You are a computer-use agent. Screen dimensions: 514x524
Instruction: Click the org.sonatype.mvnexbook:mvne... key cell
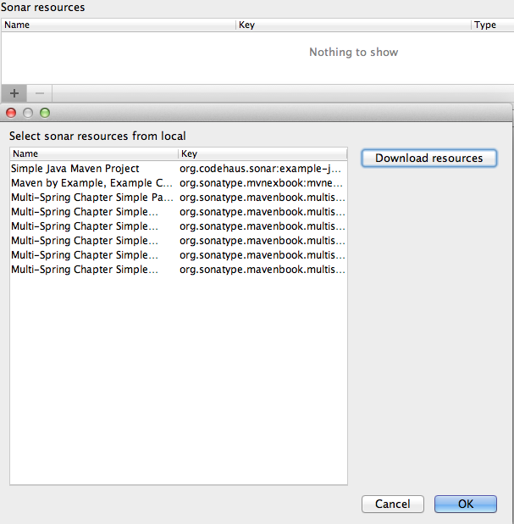[x=261, y=183]
